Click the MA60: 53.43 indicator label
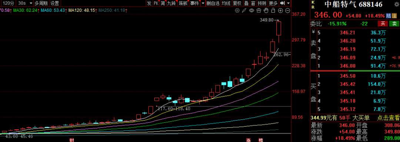Image resolution: width=400 pixels, height=142 pixels. tap(54, 10)
